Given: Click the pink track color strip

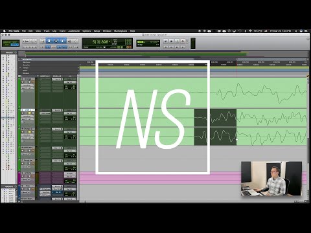Looking at the screenshot, I should (19, 178).
